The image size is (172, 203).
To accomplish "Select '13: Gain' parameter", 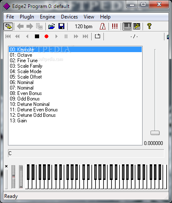I will (75, 121).
